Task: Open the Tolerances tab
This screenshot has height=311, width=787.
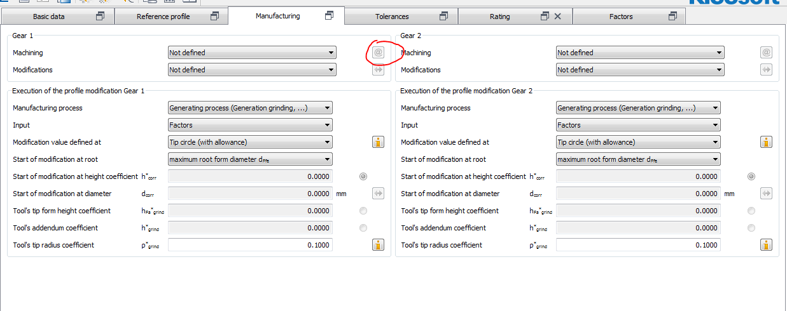Action: tap(392, 17)
